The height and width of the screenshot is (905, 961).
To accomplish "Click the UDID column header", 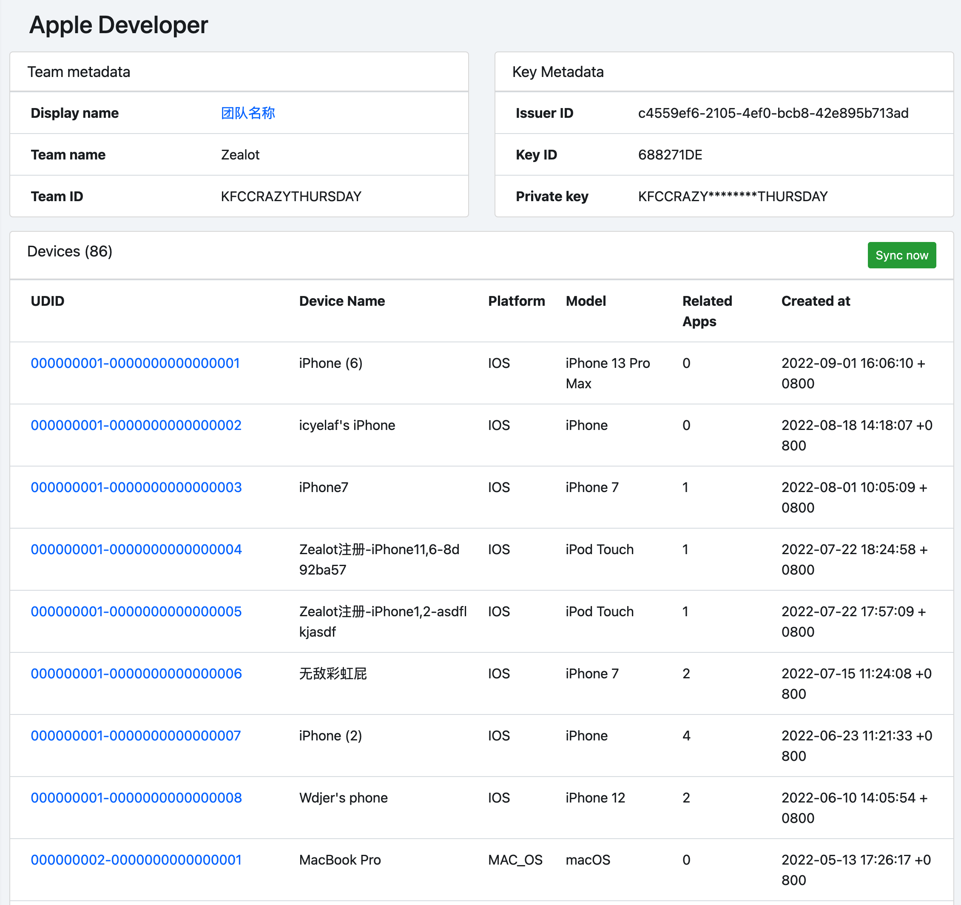I will tap(47, 301).
